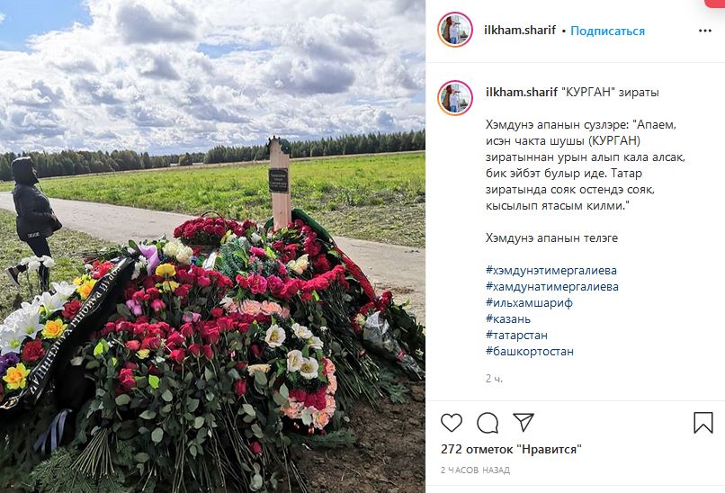Open the 2 ЧАСОВ НАЗАД timestamp

[475, 471]
